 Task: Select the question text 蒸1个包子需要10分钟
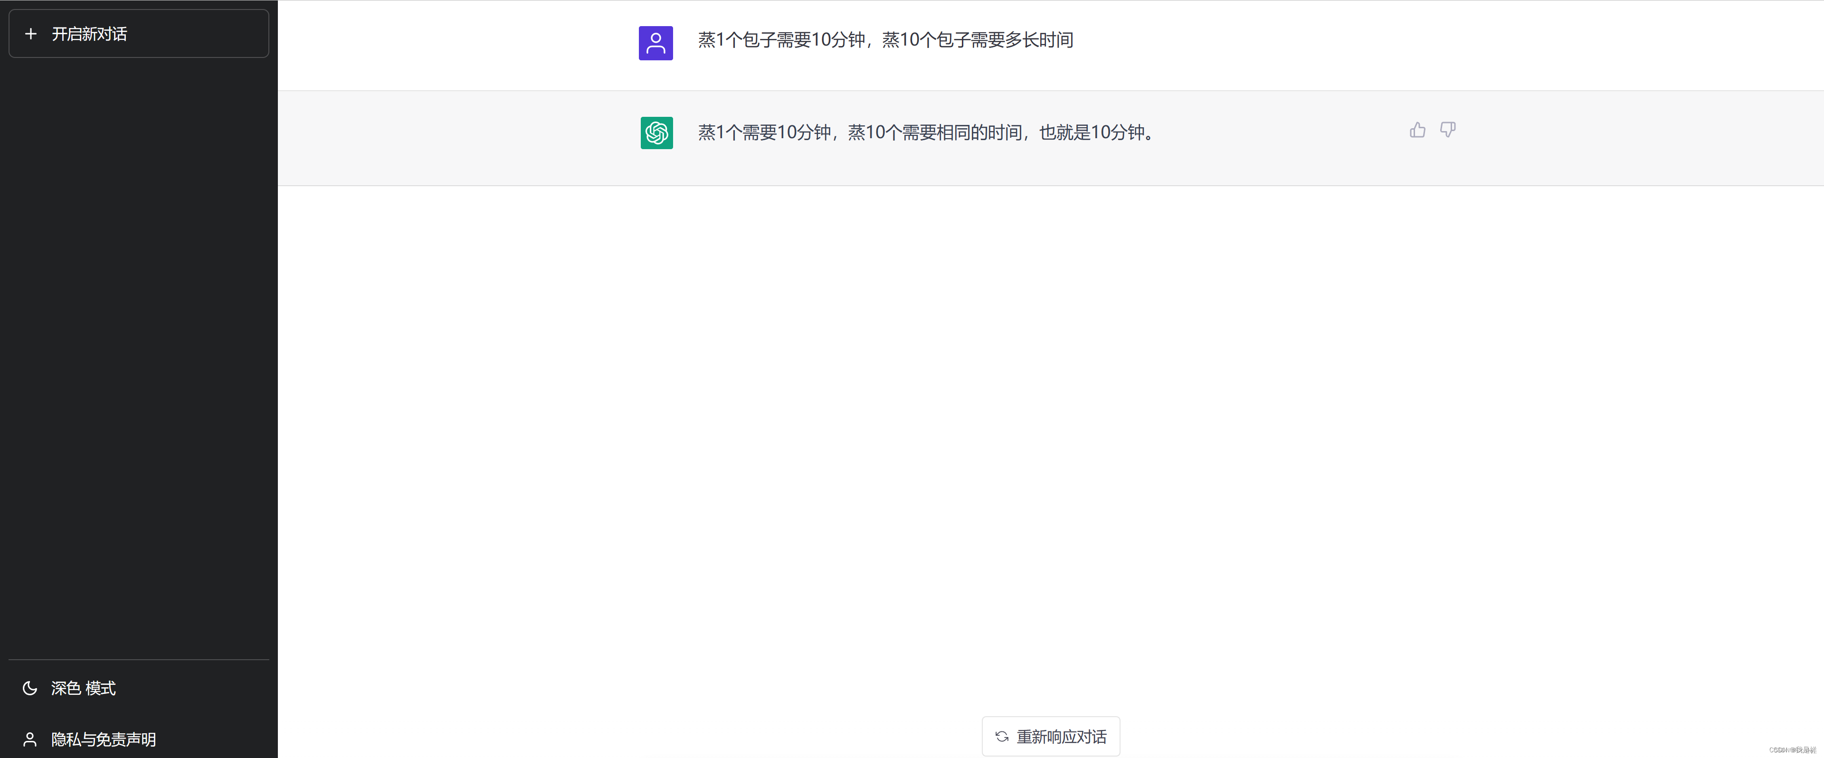(782, 39)
